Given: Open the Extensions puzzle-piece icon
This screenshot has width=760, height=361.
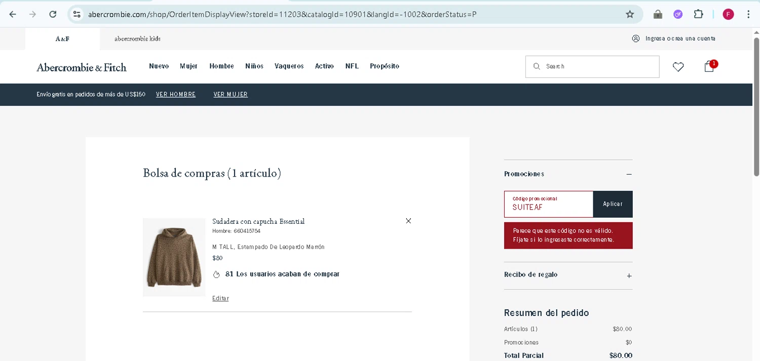Looking at the screenshot, I should [698, 14].
